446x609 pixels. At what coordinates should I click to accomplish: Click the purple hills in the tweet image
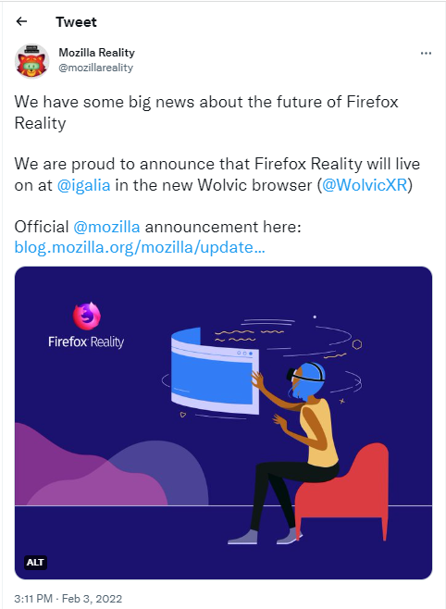coord(111,466)
